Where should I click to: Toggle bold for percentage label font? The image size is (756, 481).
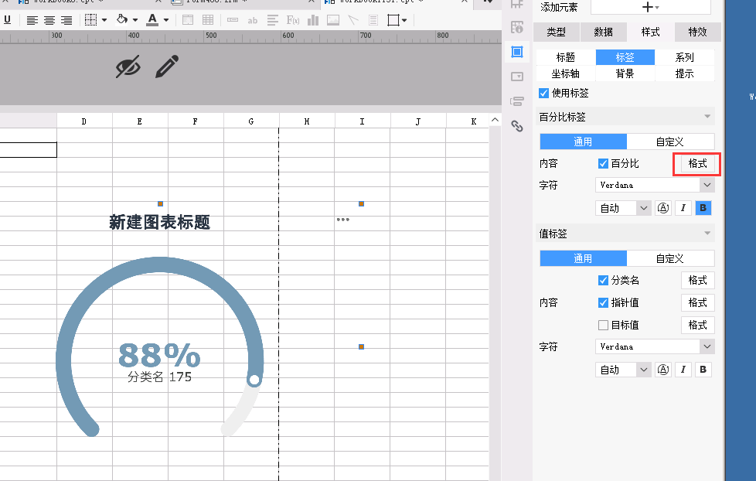point(703,208)
